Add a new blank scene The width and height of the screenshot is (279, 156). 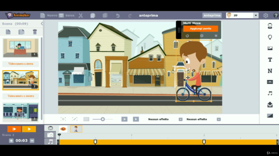pos(8,32)
